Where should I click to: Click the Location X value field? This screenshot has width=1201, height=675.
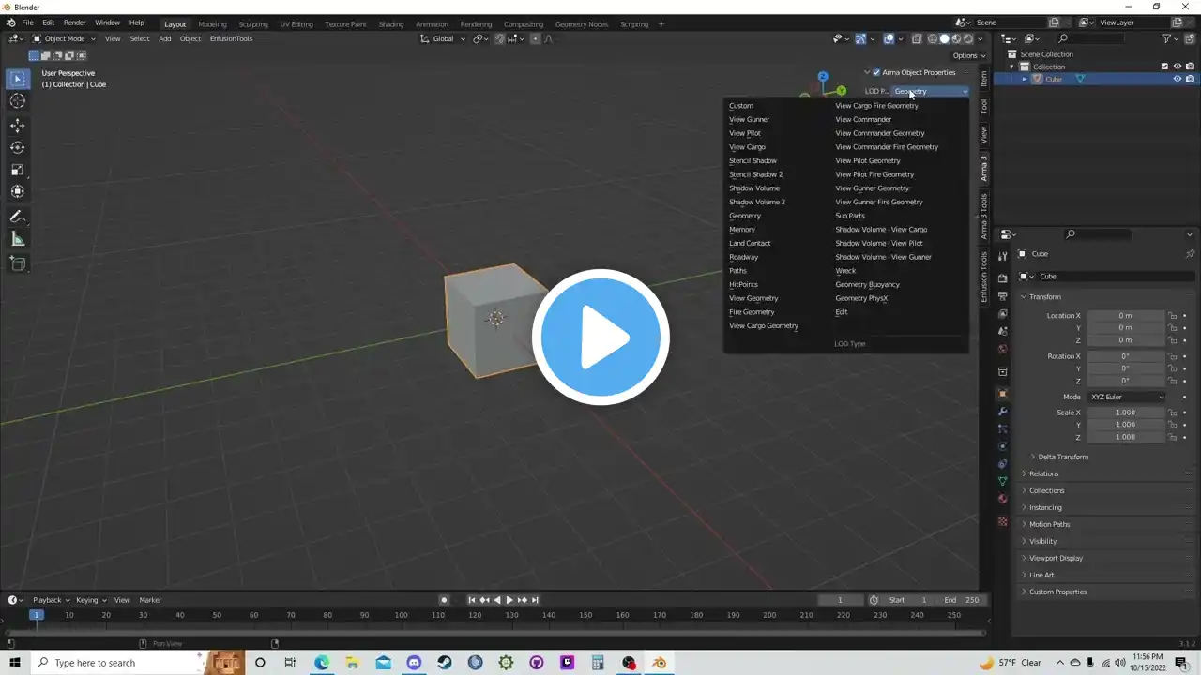1124,316
